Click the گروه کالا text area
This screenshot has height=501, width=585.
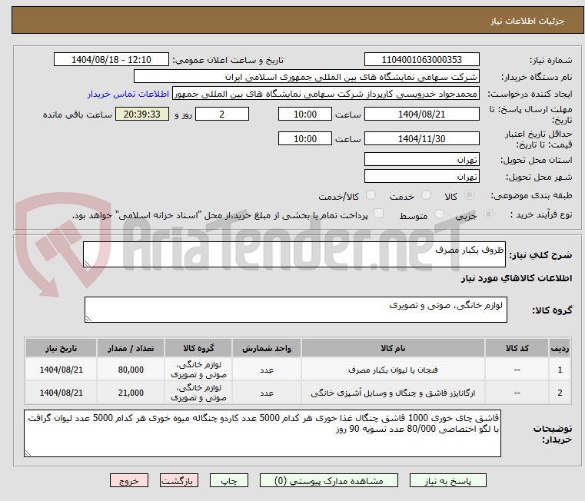[295, 310]
